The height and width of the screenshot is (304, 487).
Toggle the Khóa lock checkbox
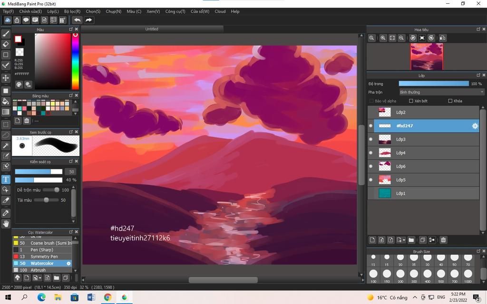tap(450, 101)
